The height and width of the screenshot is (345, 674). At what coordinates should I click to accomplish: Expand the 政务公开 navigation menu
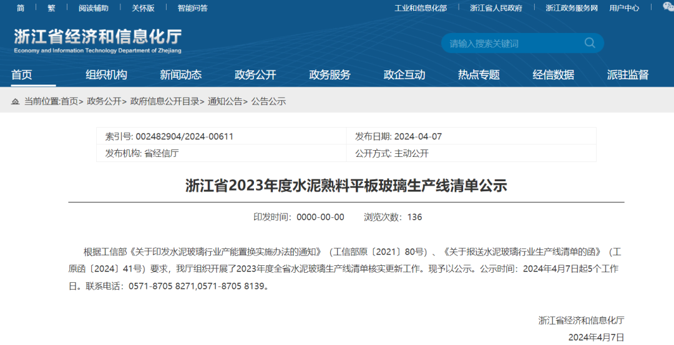(255, 75)
